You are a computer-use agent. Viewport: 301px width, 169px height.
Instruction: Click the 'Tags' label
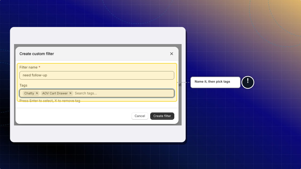pyautogui.click(x=23, y=85)
